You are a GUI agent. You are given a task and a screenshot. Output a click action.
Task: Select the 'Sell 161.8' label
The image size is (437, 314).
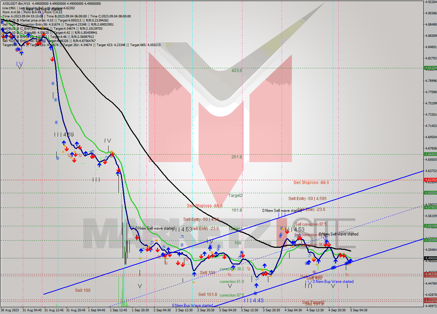click(208, 294)
